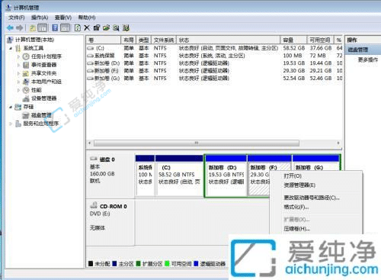381x280 pixels.
Task: Sort by the 状态 column header
Action: 229,40
